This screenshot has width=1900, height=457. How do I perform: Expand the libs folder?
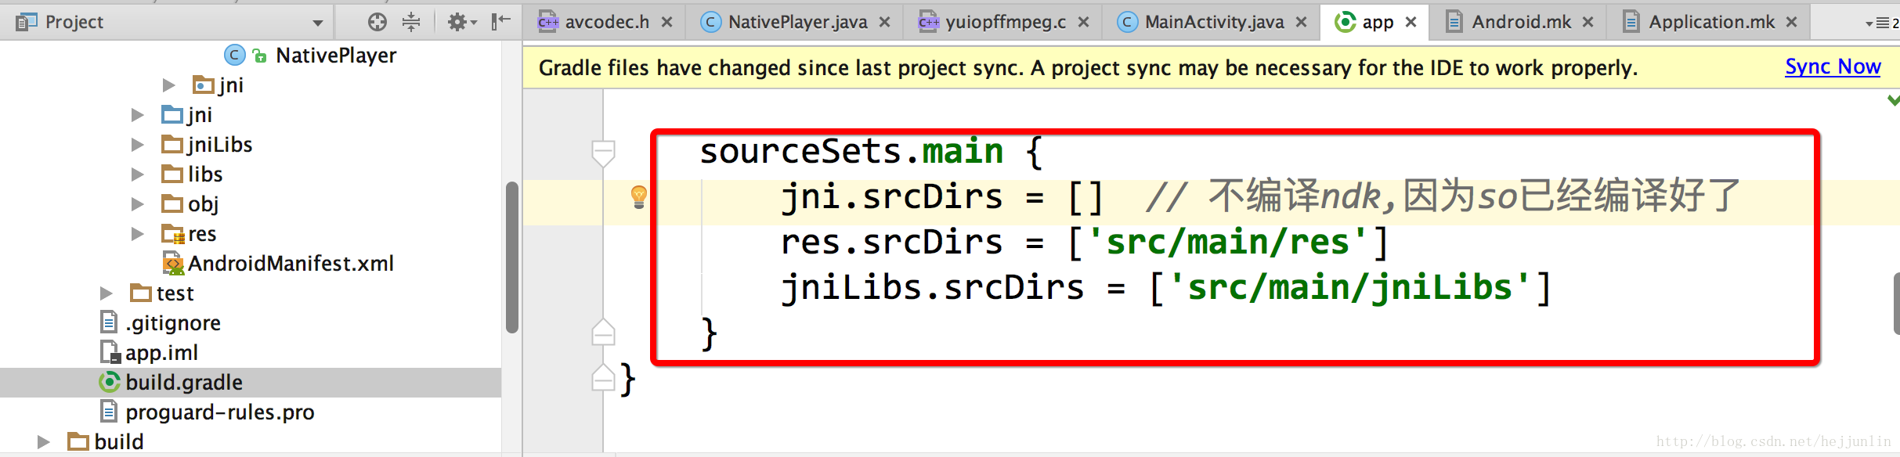tap(137, 174)
